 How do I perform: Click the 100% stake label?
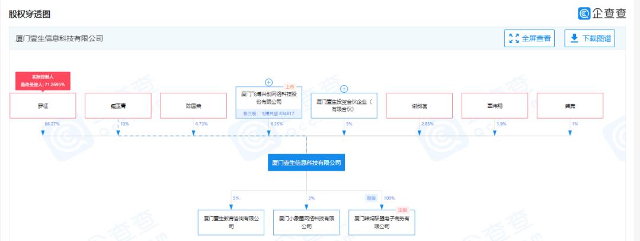click(x=389, y=198)
